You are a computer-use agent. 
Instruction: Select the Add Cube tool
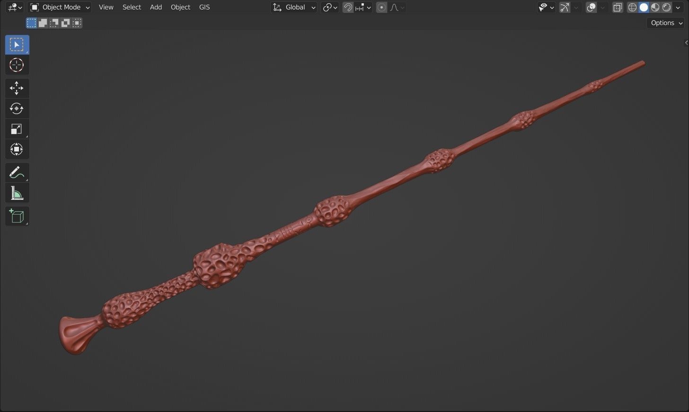coord(17,216)
